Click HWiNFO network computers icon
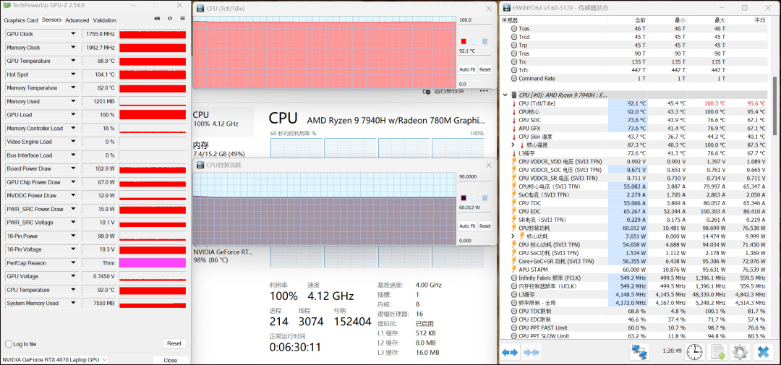 [x=639, y=352]
